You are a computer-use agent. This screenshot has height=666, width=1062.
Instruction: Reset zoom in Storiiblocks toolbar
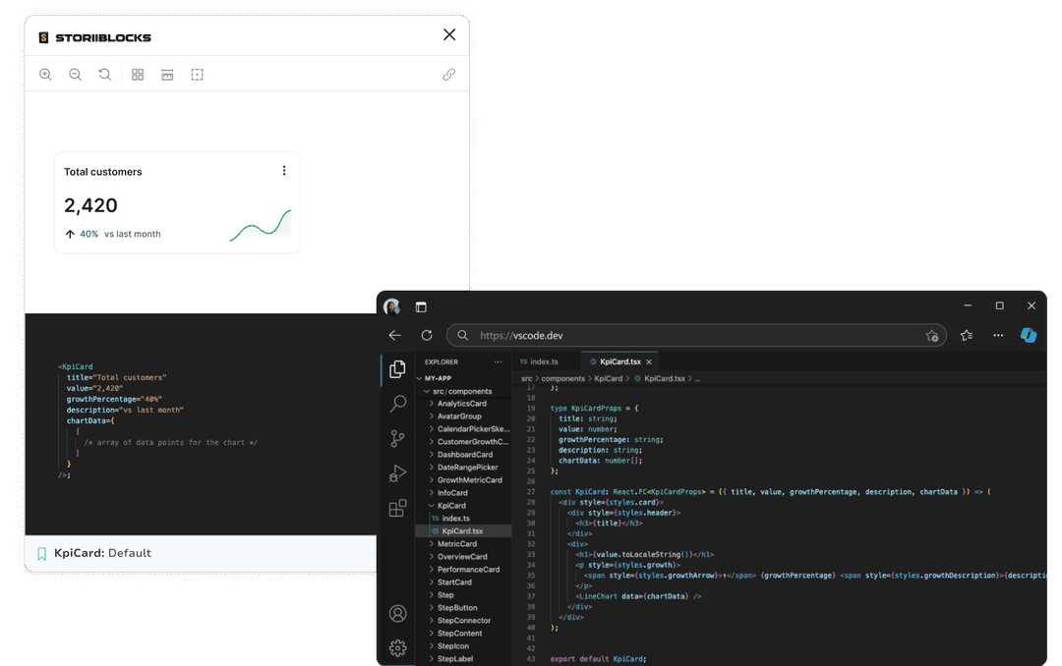(x=104, y=75)
